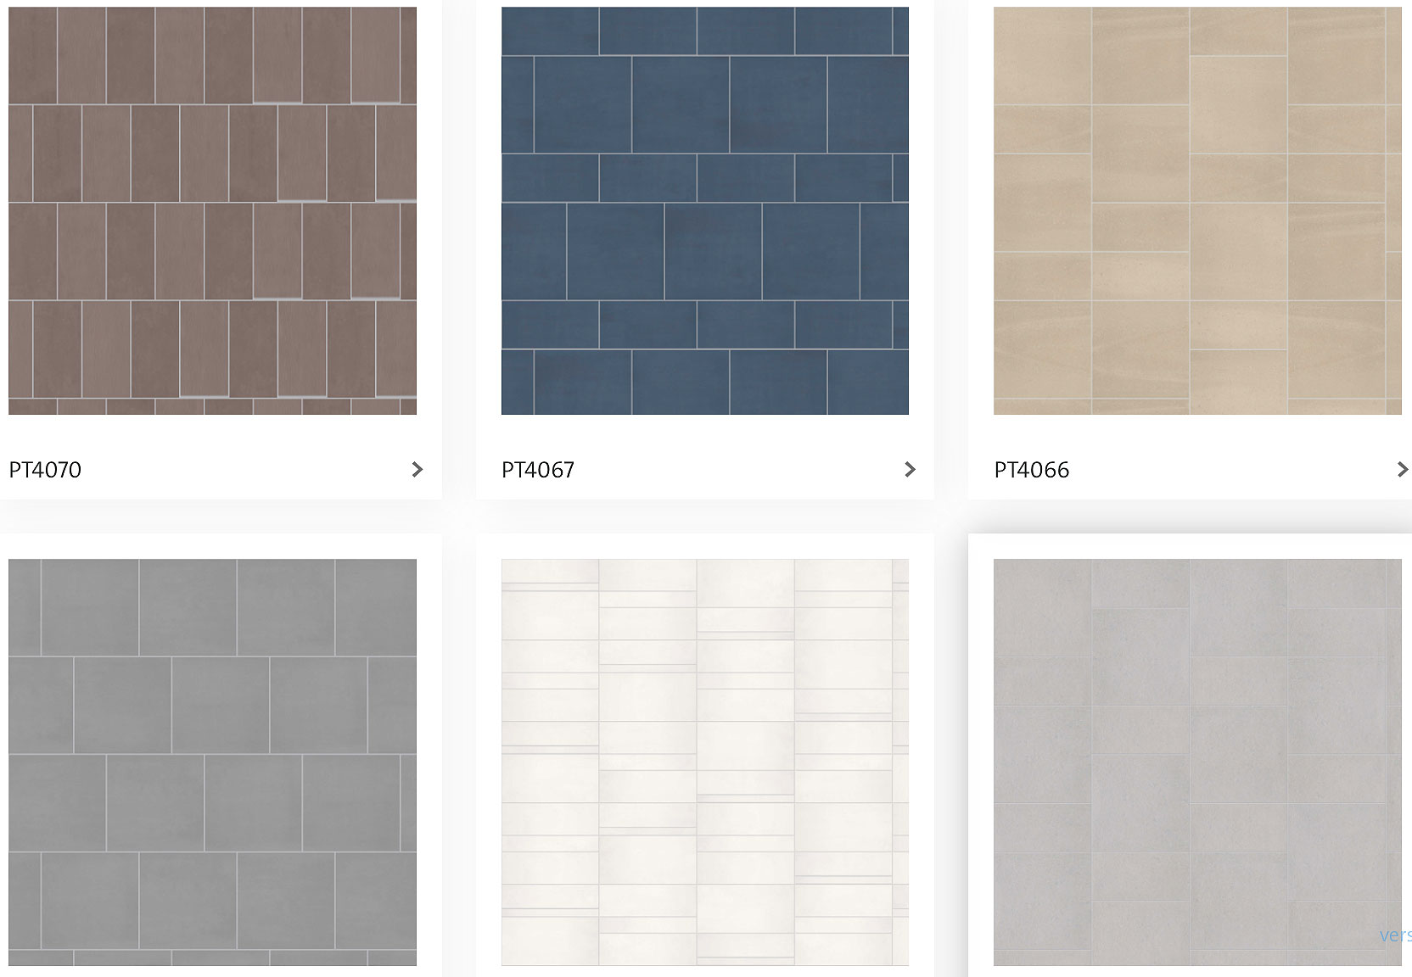Select the white narrow-strip tile pattern image

[705, 762]
